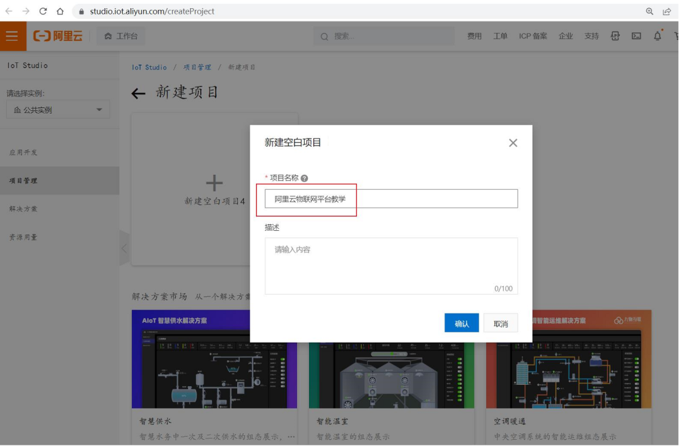This screenshot has height=446, width=681.
Task: Cancel with the 取消 button
Action: [501, 323]
